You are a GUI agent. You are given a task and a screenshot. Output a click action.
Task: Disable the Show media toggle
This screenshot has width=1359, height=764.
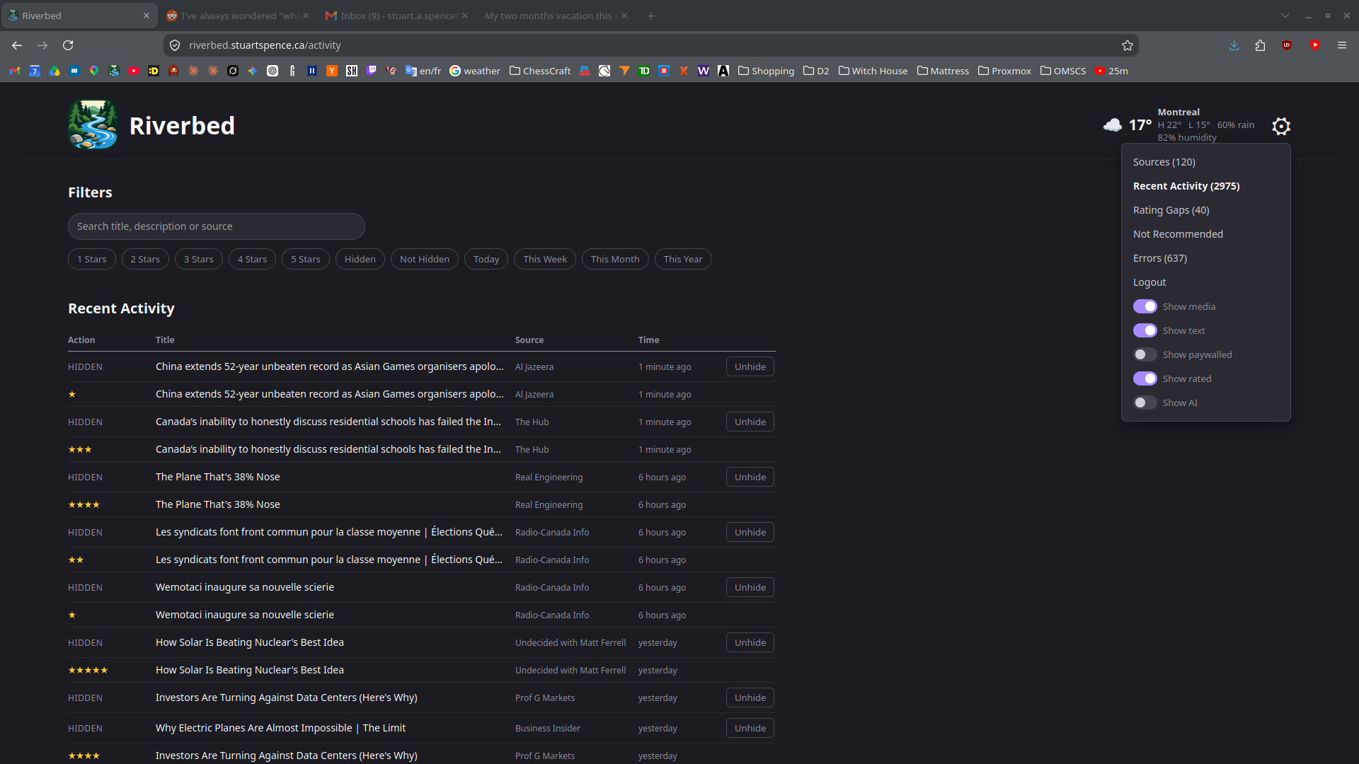(x=1145, y=306)
